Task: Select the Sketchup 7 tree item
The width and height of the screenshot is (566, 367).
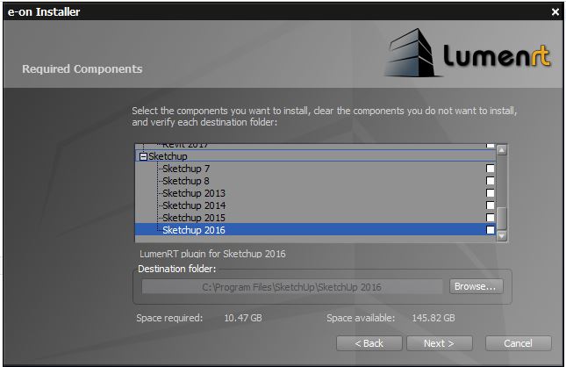Action: [186, 169]
